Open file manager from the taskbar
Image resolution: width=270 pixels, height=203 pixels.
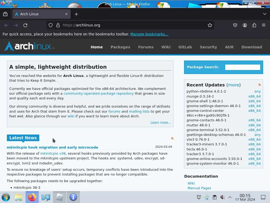pos(18,197)
